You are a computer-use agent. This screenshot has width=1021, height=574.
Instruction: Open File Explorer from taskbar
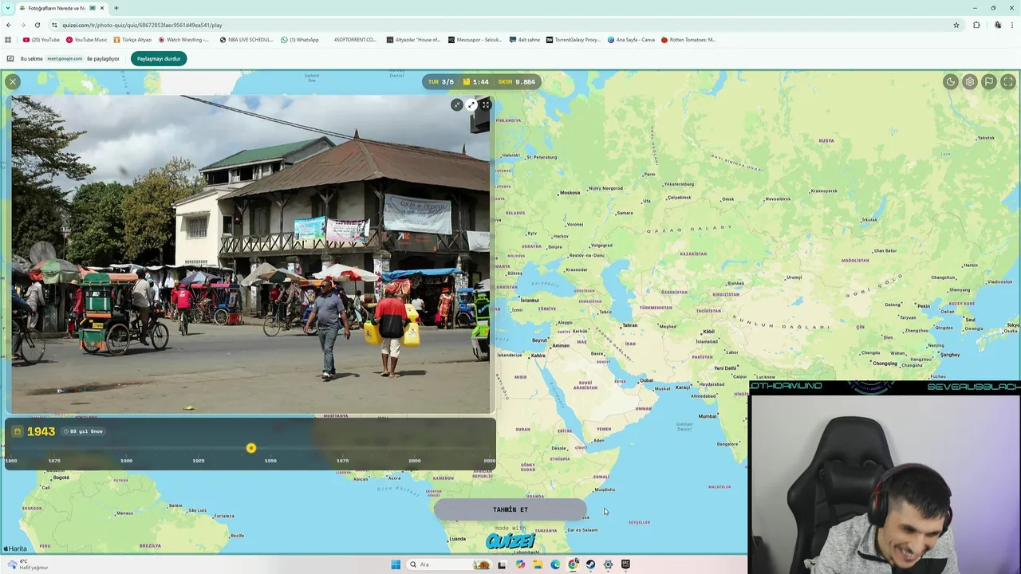point(538,564)
